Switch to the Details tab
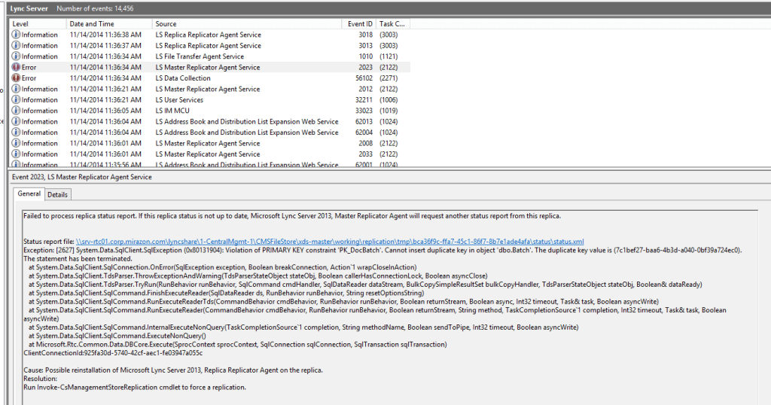 click(57, 195)
